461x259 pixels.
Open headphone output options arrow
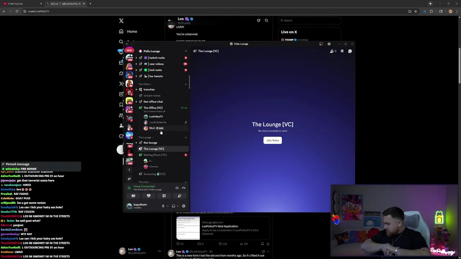pos(178,206)
